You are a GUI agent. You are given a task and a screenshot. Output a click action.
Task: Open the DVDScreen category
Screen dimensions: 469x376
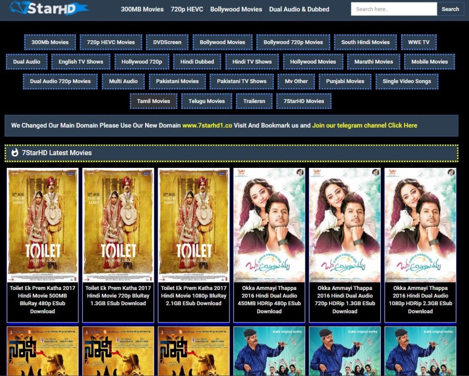click(167, 42)
